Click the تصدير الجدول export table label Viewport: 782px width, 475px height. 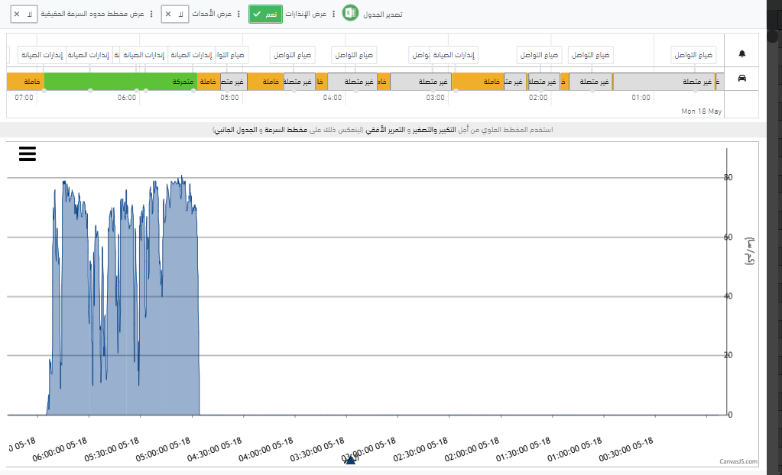point(382,15)
